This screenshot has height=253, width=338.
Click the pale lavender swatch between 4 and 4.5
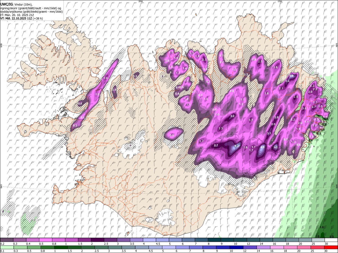tap(149, 240)
